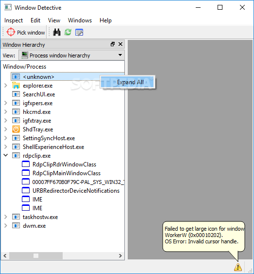Viewport: 254px width, 274px height.
Task: Expand the ShellExperienceHost.exe node
Action: 6,147
